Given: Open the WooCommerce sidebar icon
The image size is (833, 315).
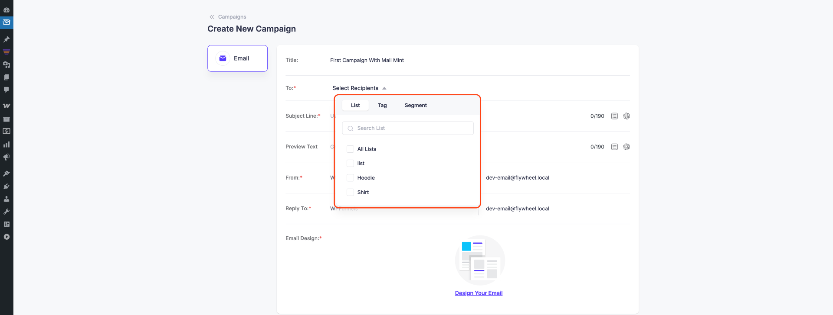Looking at the screenshot, I should tap(7, 106).
